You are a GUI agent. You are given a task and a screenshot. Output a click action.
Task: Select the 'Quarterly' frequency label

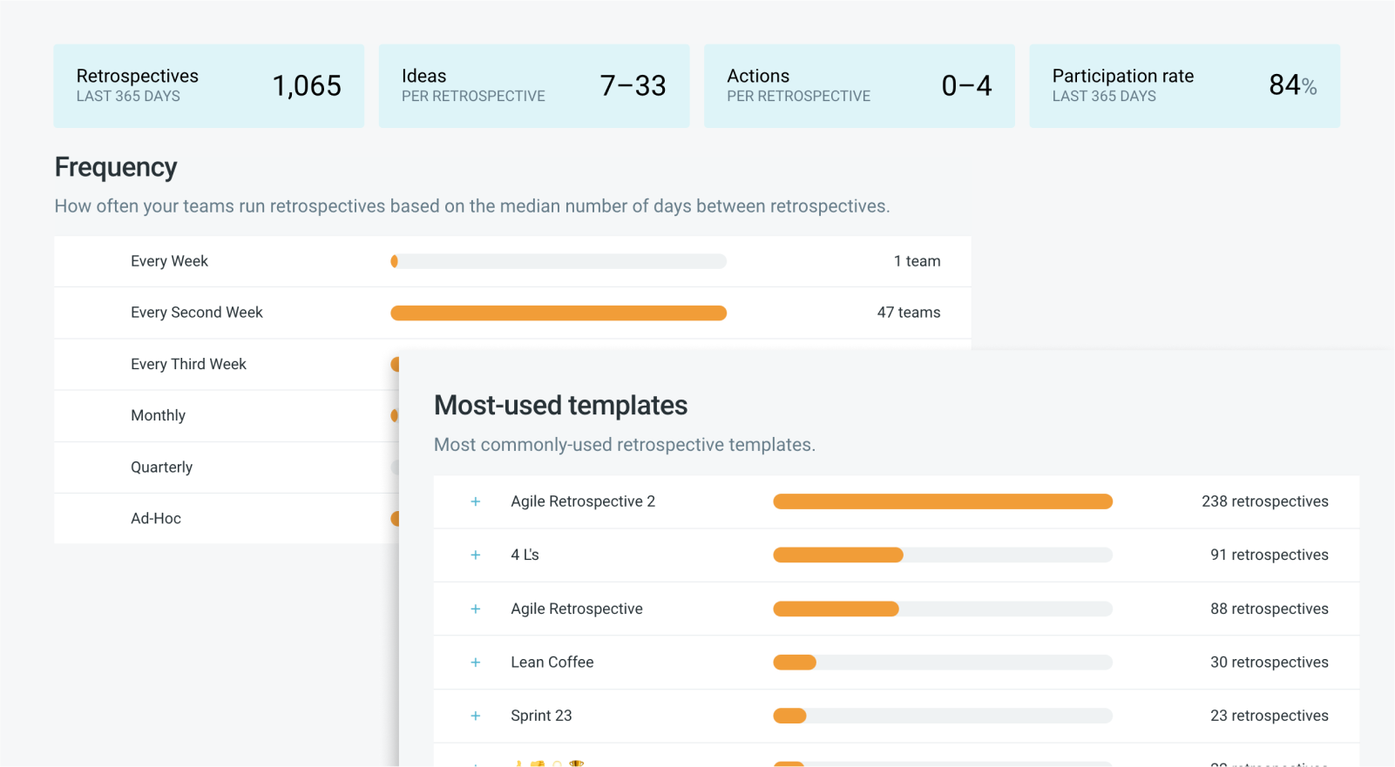pyautogui.click(x=161, y=467)
